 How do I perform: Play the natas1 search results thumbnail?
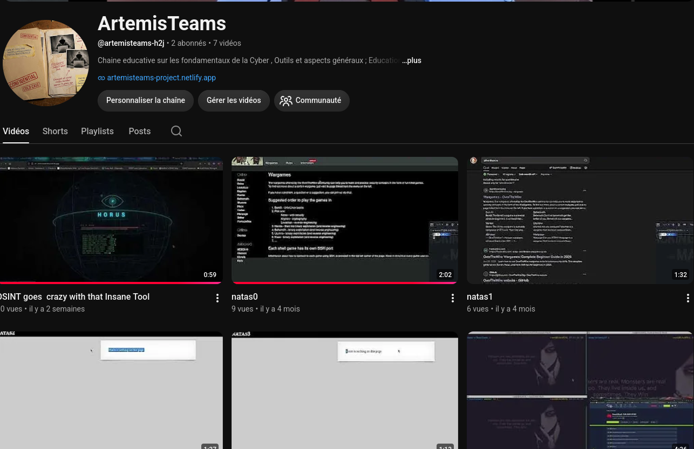(580, 220)
